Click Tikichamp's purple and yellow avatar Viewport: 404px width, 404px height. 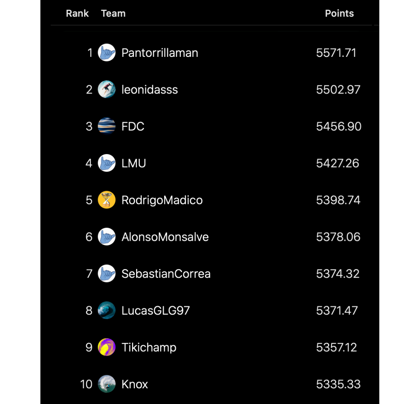coord(107,347)
